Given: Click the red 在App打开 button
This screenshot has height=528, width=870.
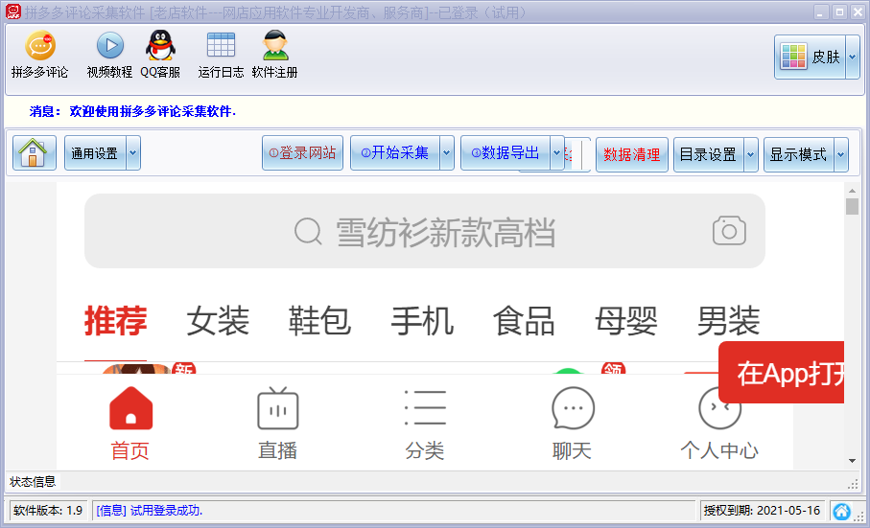Looking at the screenshot, I should pos(781,373).
